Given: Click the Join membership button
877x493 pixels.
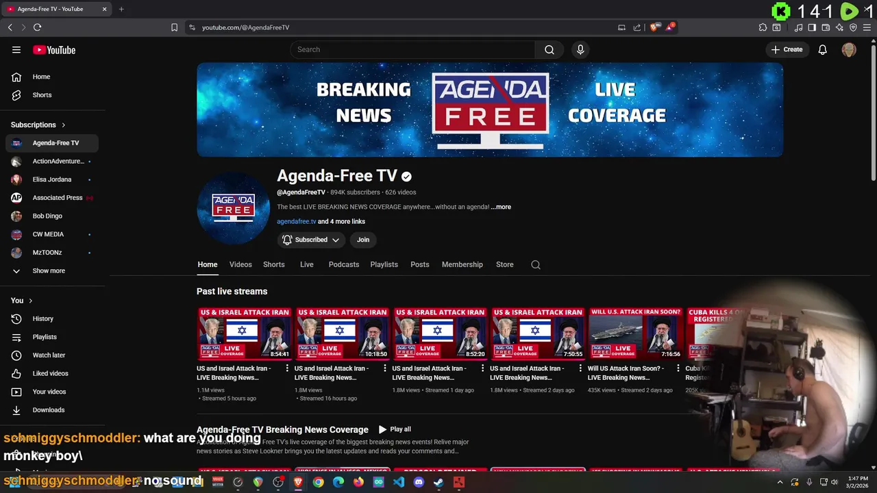Looking at the screenshot, I should point(363,240).
